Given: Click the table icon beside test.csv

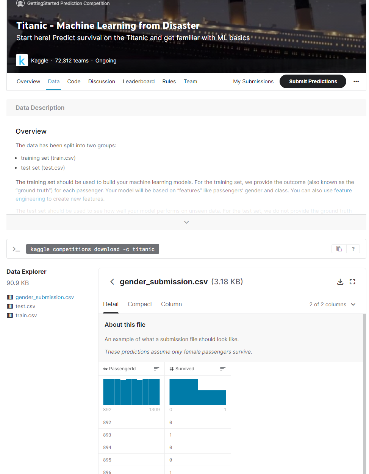Looking at the screenshot, I should point(10,306).
